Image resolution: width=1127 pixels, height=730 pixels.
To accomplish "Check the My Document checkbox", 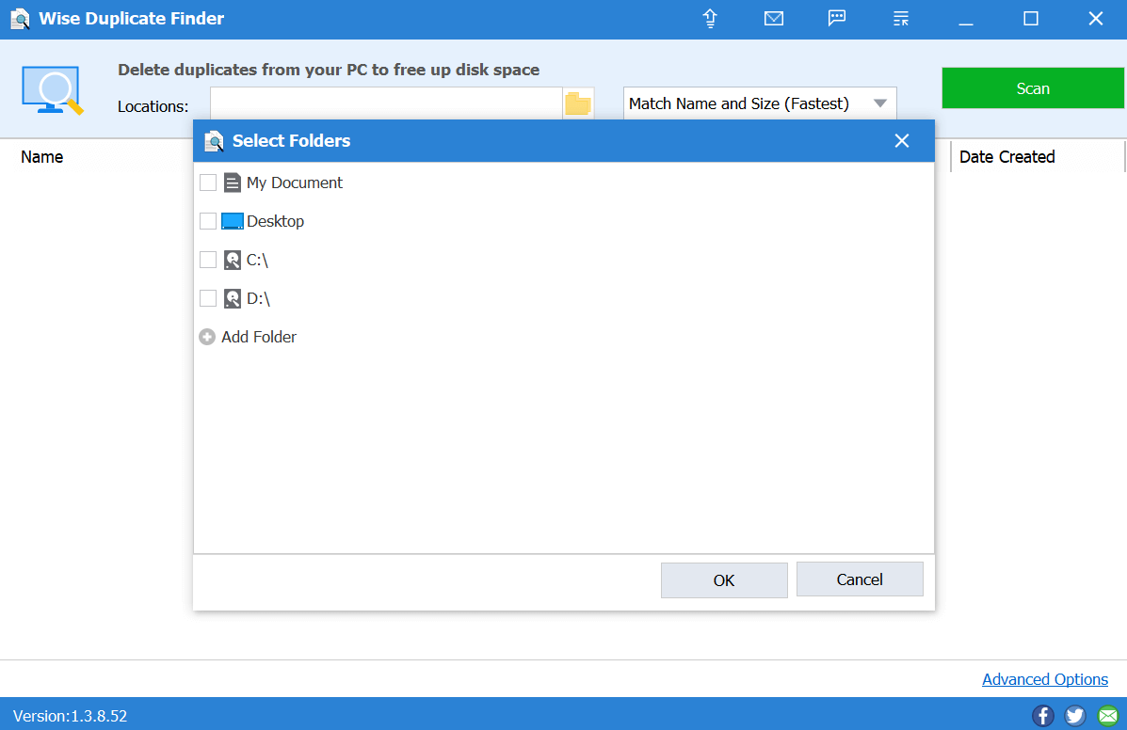I will [x=208, y=182].
